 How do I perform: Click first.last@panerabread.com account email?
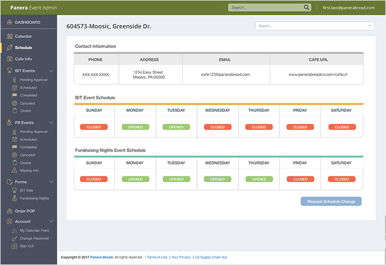[x=349, y=8]
